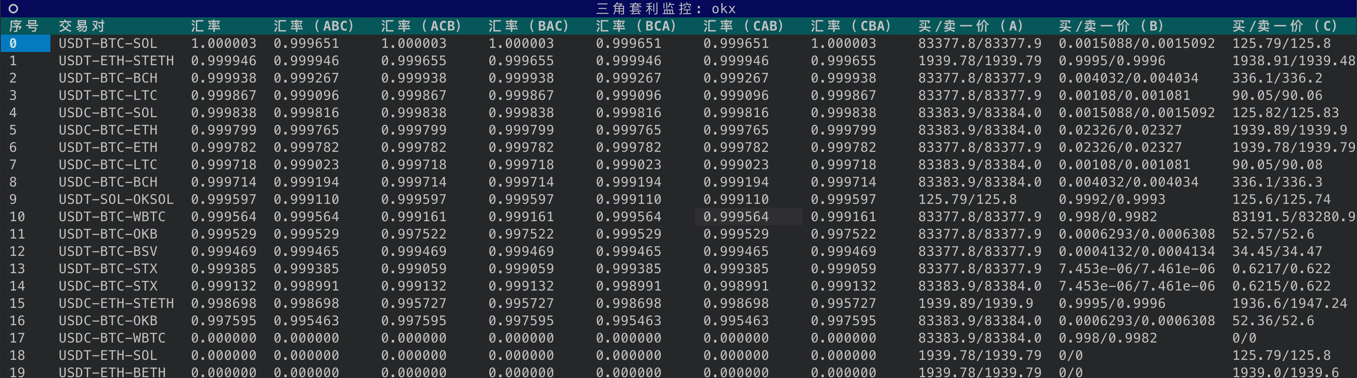Click the 0.999023 ABC rate for USDC-BTC-LTC
This screenshot has height=378, width=1357.
(x=306, y=165)
